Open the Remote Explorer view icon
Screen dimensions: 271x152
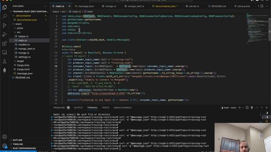click(5, 52)
